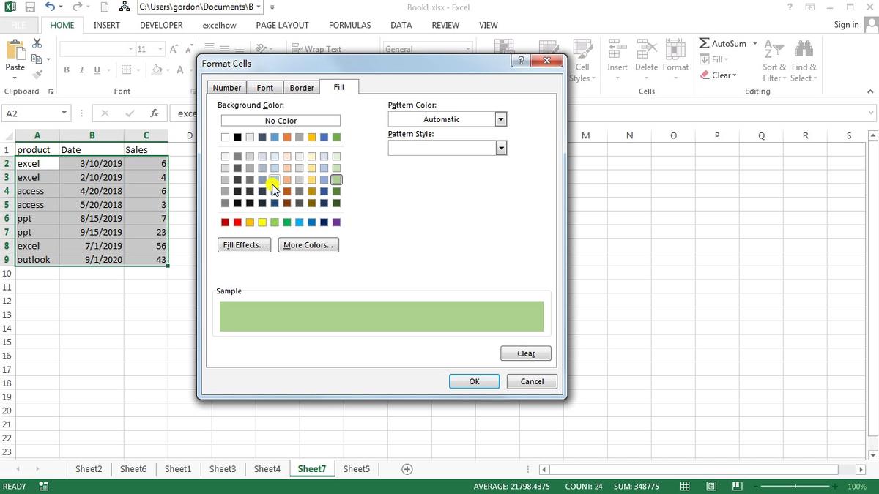The image size is (879, 494).
Task: Switch to the FORMULAS ribbon tab
Action: pos(349,24)
